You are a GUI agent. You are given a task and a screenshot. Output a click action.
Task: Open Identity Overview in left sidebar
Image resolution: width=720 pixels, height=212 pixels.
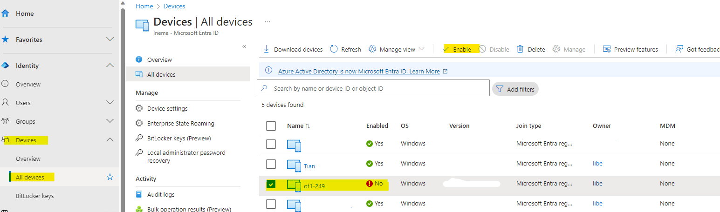point(28,84)
